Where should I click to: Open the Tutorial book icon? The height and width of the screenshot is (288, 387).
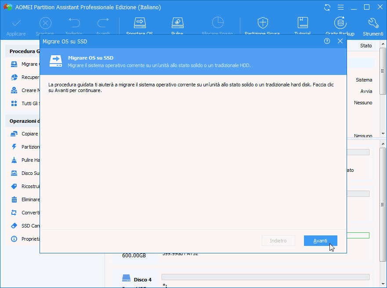[x=303, y=23]
